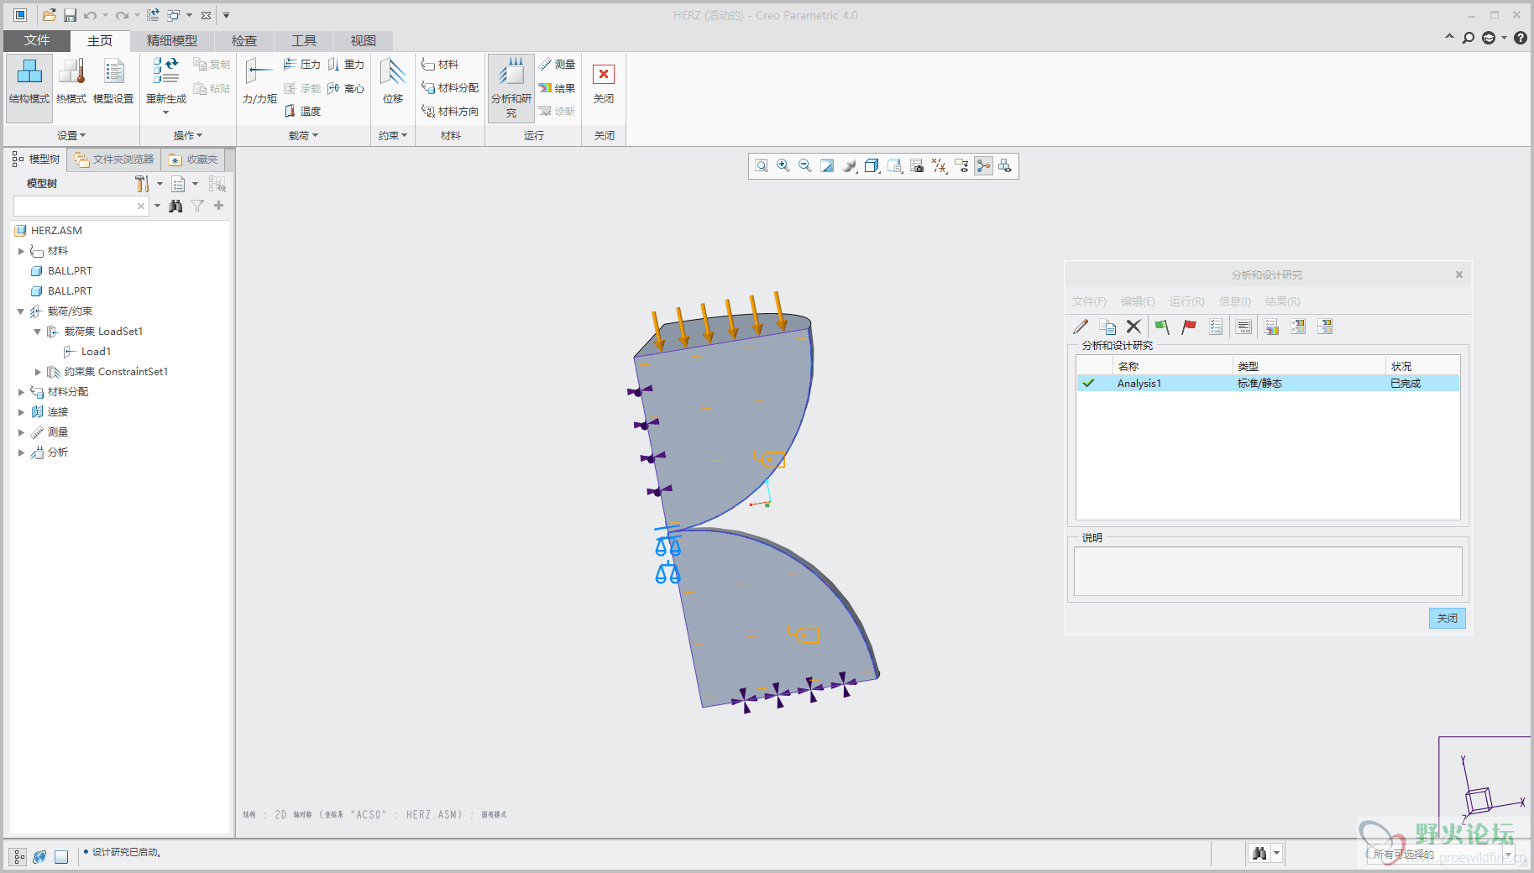
Task: Copy the study in dialog toolbar
Action: [1108, 327]
